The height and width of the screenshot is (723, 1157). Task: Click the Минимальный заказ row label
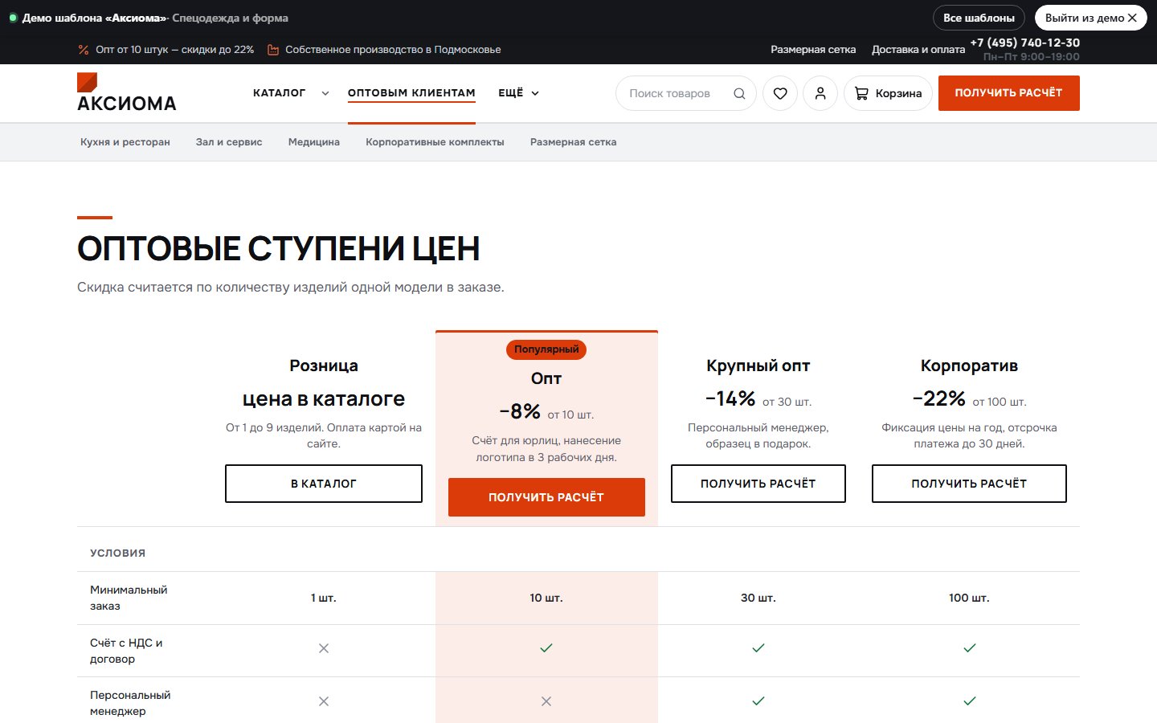(x=129, y=598)
